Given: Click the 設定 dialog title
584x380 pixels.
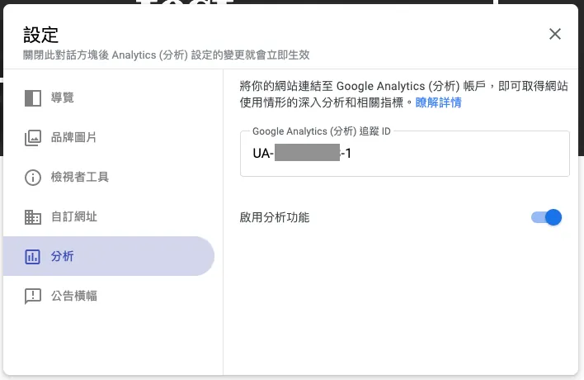Looking at the screenshot, I should (41, 34).
